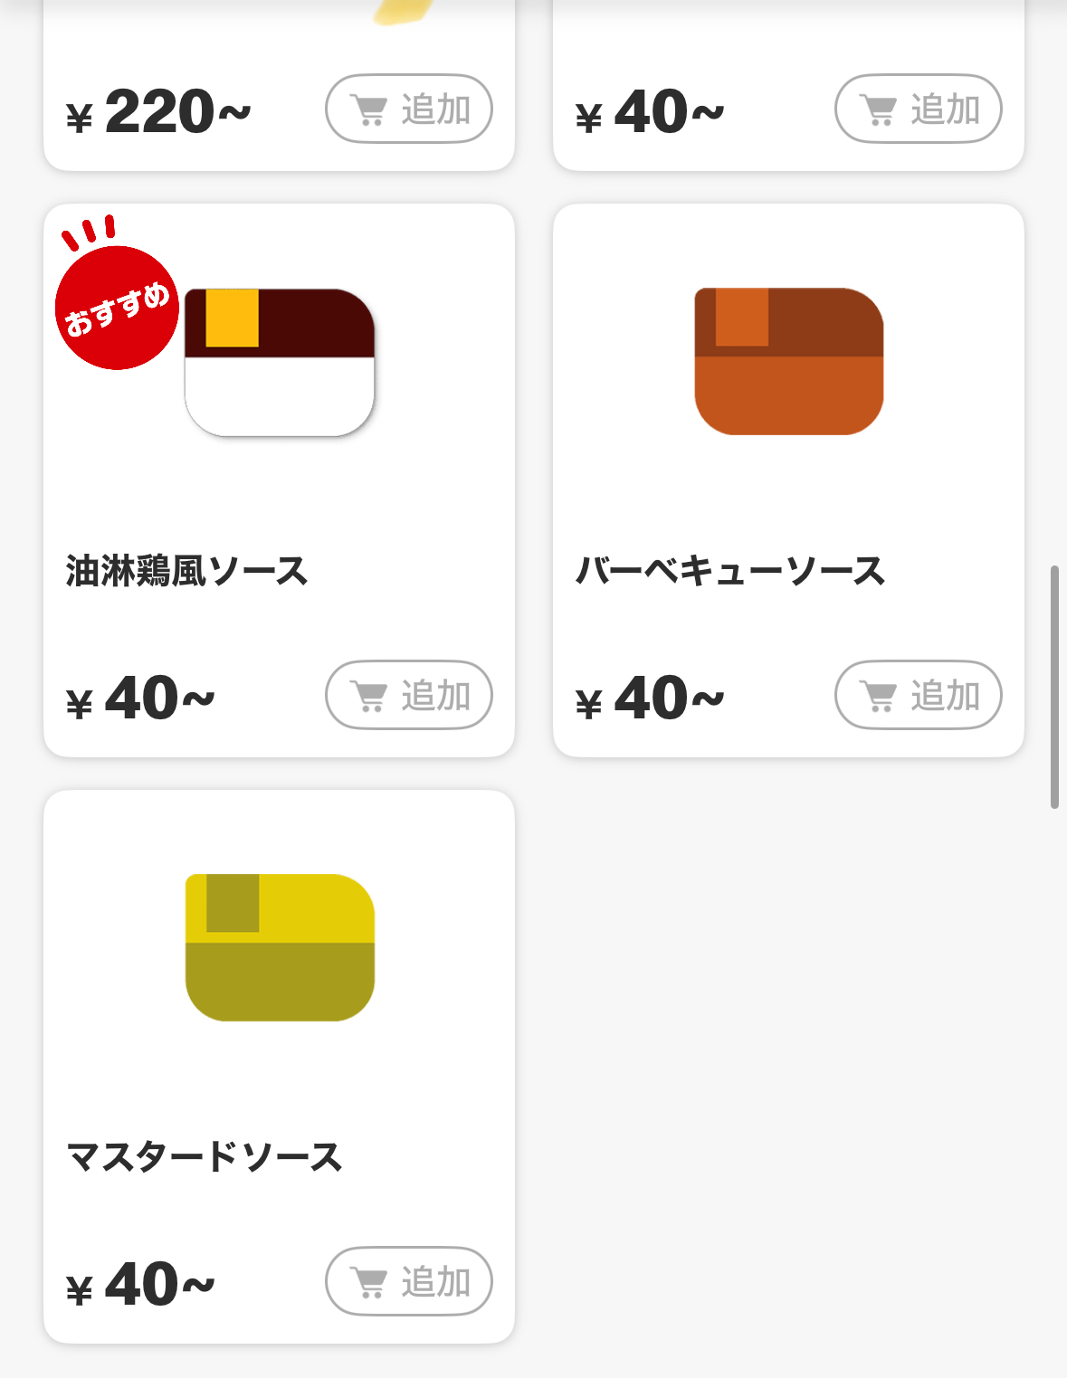The width and height of the screenshot is (1067, 1378).
Task: Click ¥40~ price under マスタードソース
Action: point(140,1285)
